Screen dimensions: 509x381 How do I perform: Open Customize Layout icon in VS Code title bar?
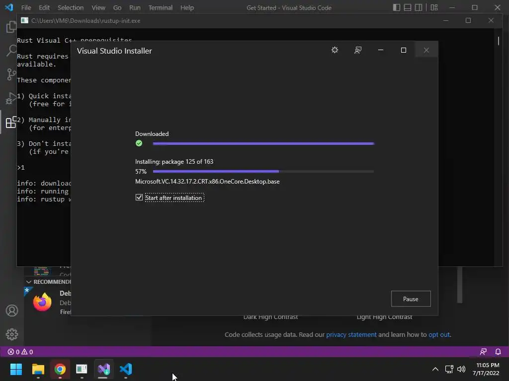click(x=434, y=7)
